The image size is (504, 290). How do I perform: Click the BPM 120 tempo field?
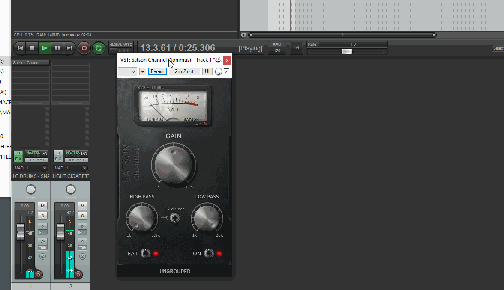277,48
